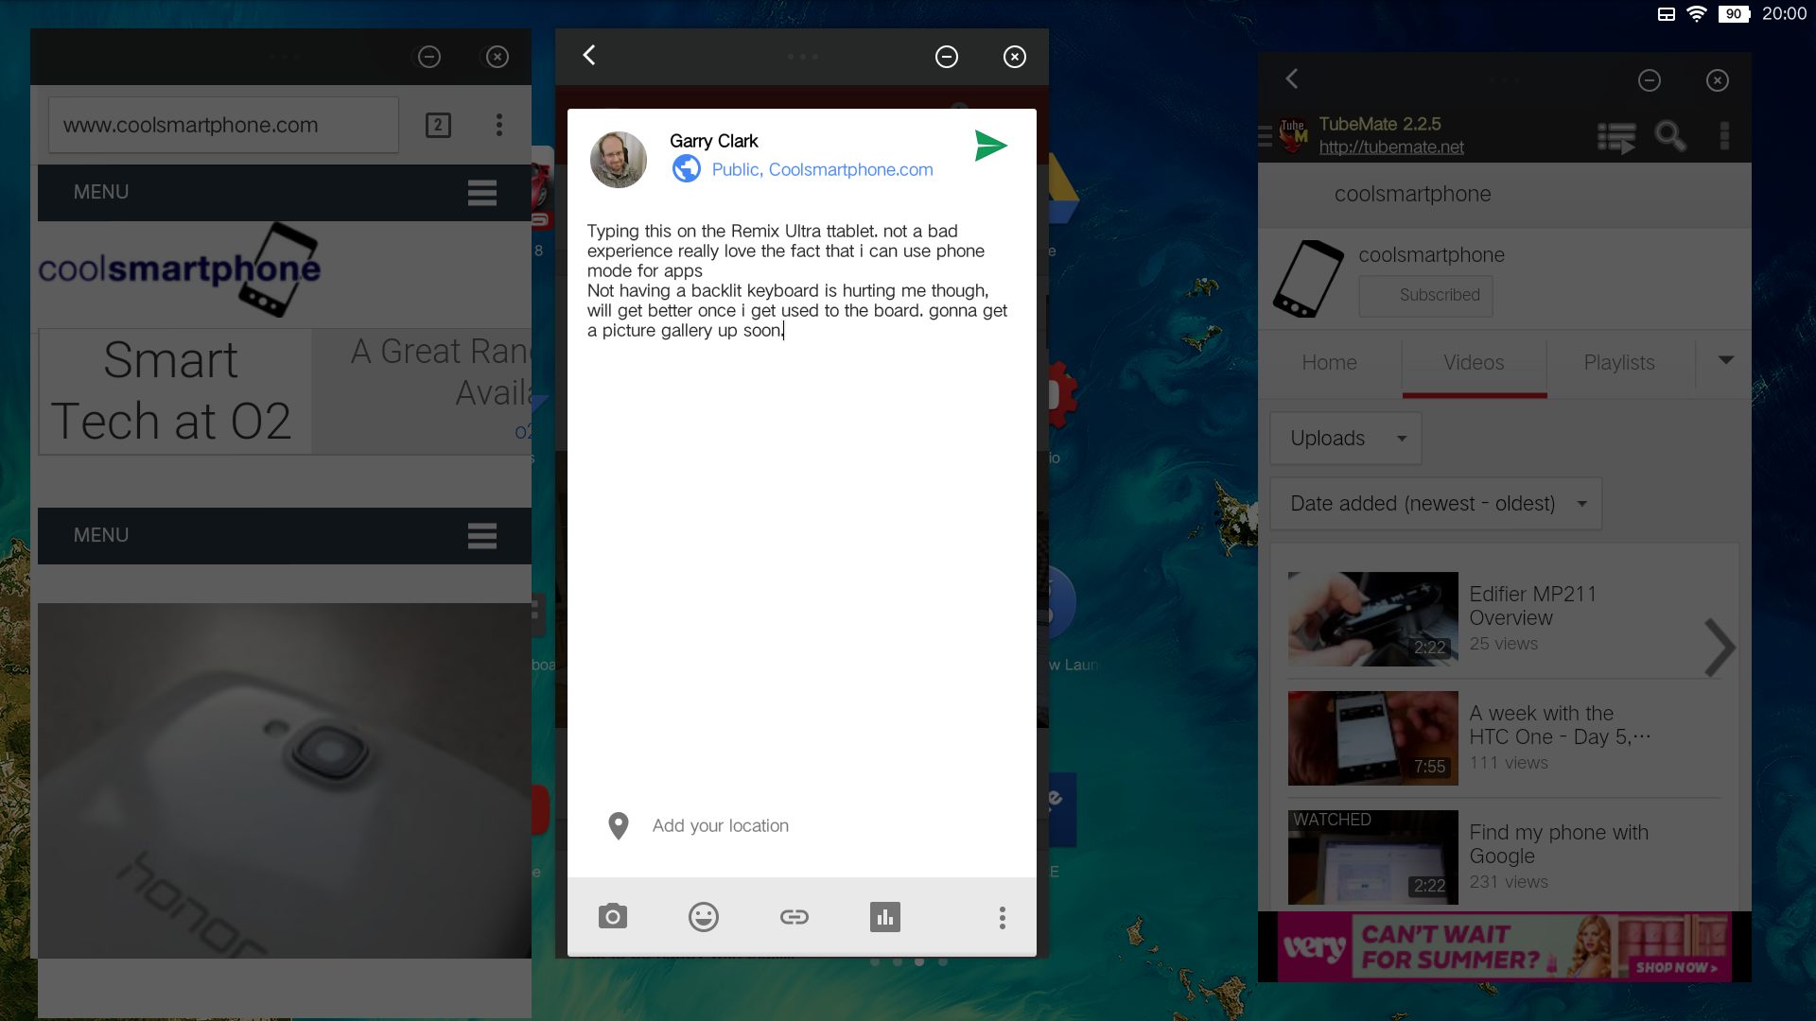Image resolution: width=1816 pixels, height=1021 pixels.
Task: Toggle the Subscribed button for coolsmartphone
Action: click(x=1426, y=296)
